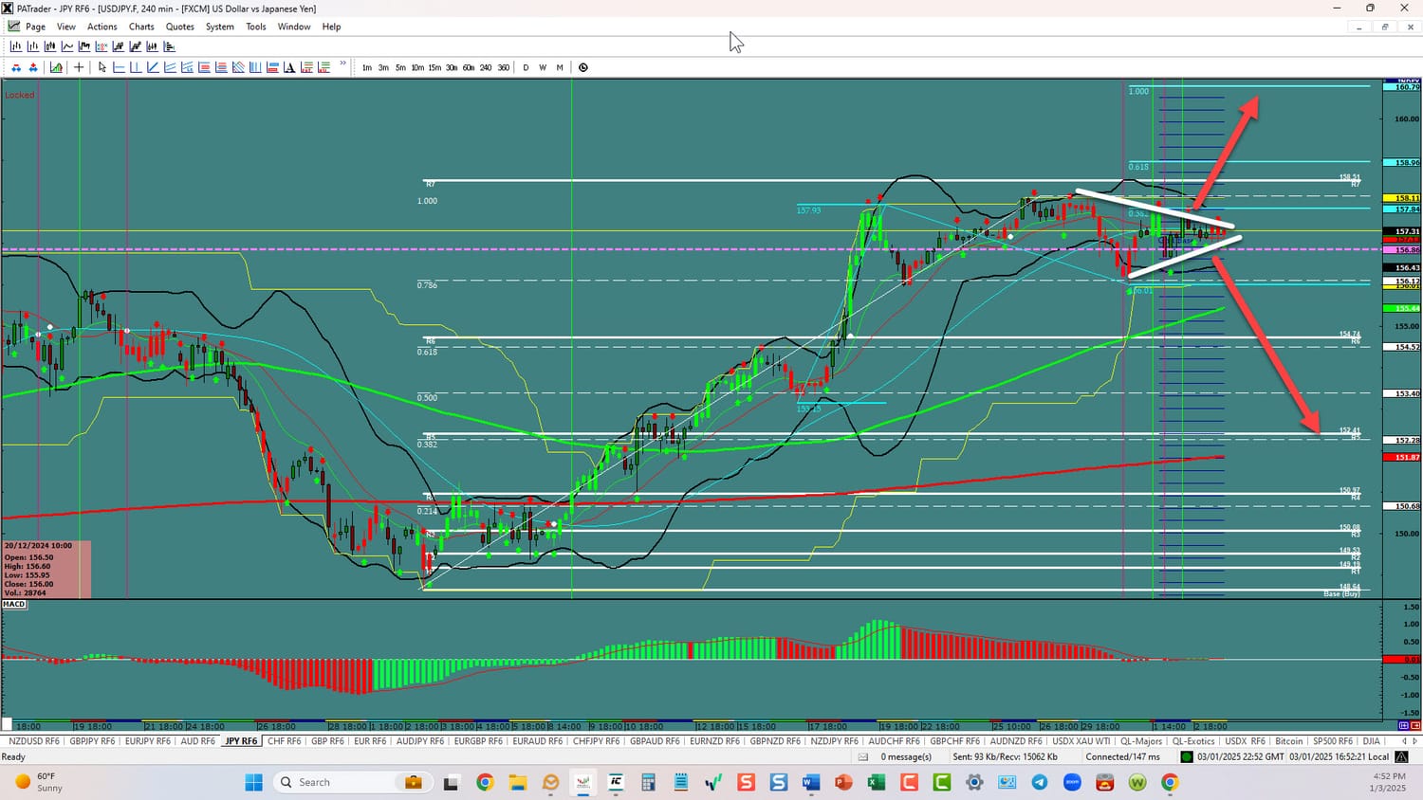Image resolution: width=1423 pixels, height=800 pixels.
Task: Open the Charts menu
Action: tap(141, 27)
